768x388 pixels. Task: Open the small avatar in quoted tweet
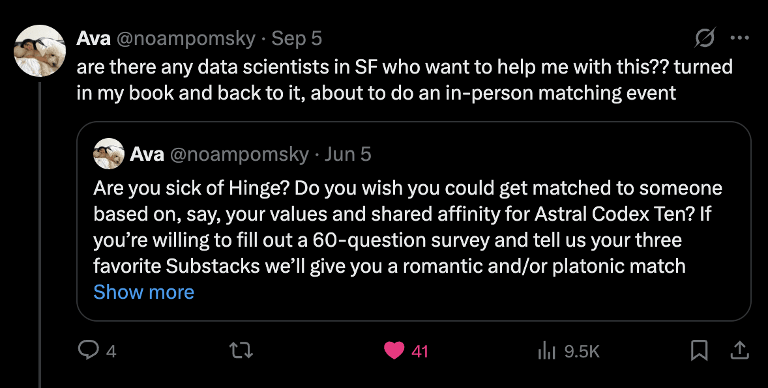pos(109,154)
